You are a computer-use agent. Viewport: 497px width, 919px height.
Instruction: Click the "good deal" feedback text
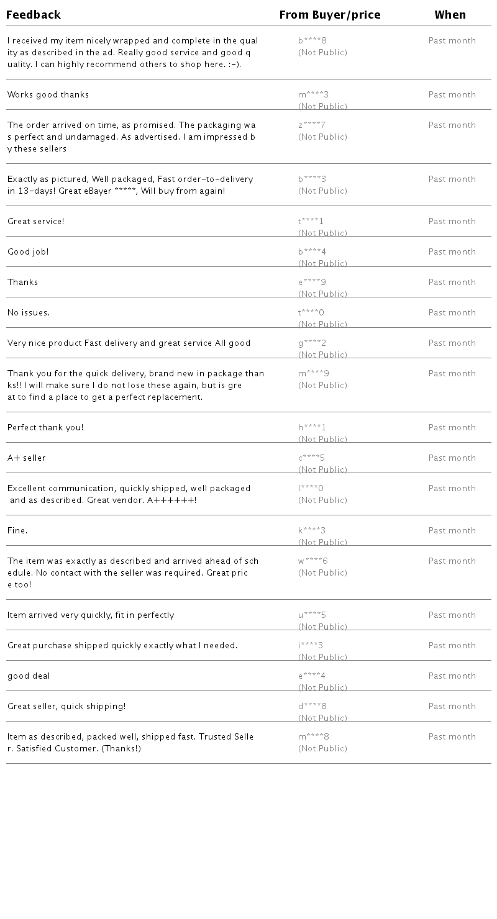tap(29, 676)
